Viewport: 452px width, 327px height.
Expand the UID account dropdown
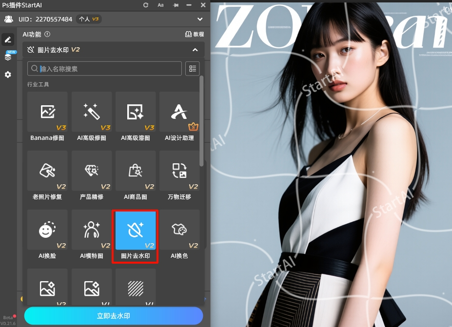tap(199, 19)
